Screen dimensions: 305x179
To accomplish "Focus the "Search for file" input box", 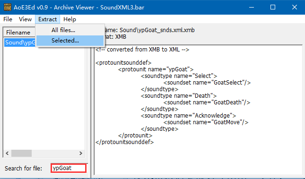I will (x=69, y=168).
